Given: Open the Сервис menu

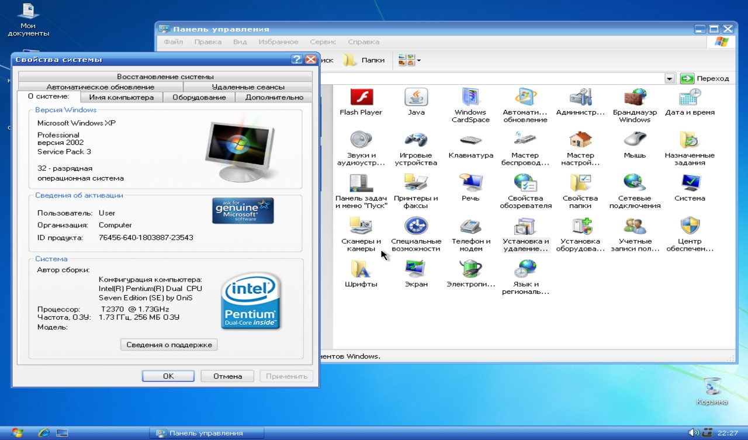Looking at the screenshot, I should point(323,42).
